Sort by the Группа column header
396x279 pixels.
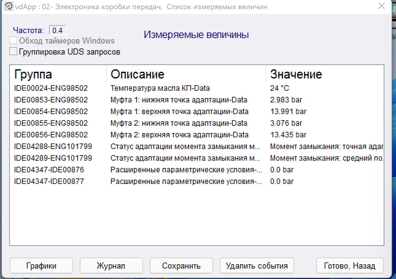tap(33, 74)
